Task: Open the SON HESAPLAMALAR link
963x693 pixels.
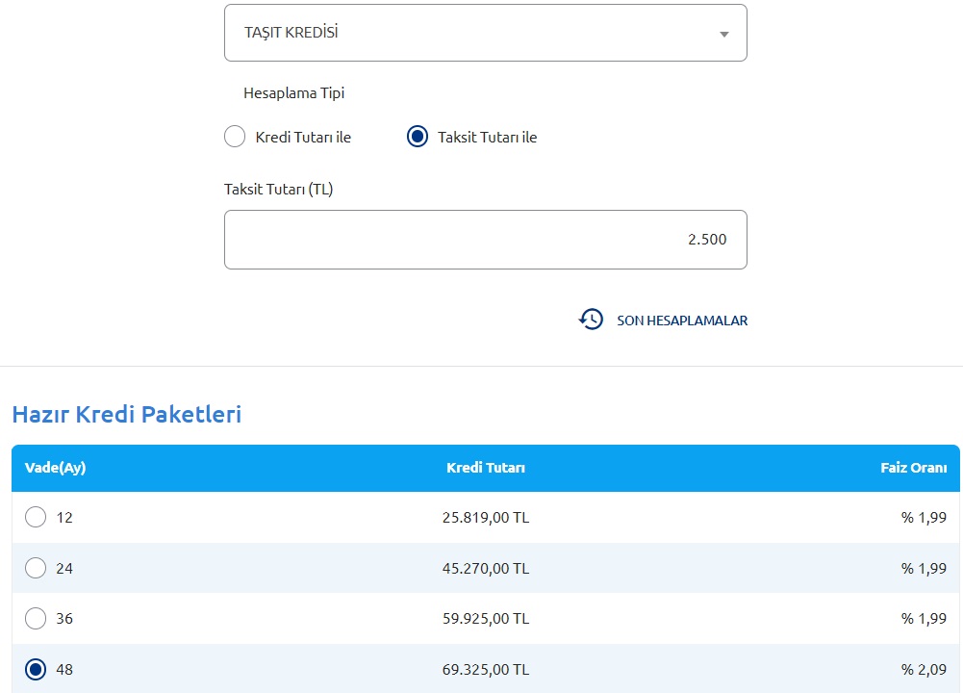Action: click(x=682, y=321)
